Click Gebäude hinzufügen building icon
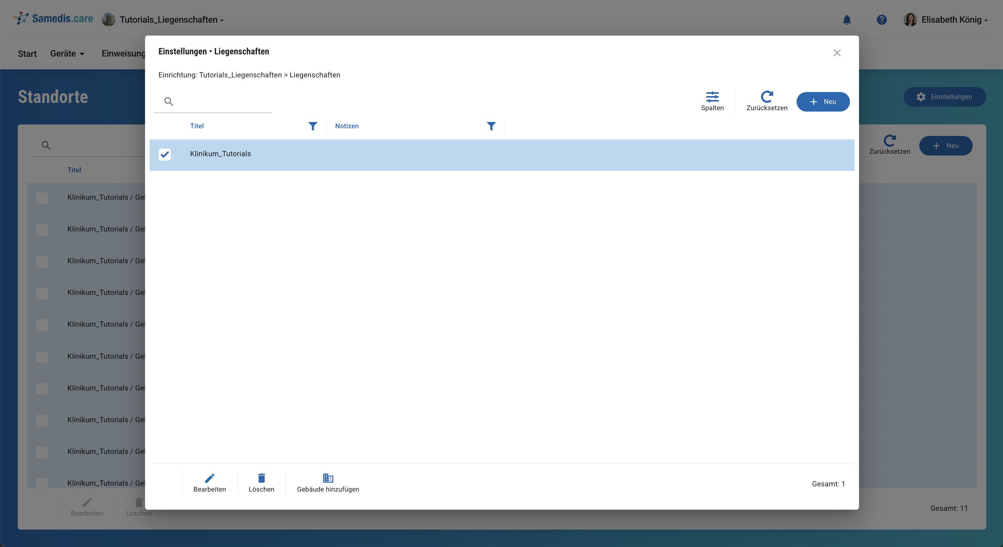 click(328, 478)
